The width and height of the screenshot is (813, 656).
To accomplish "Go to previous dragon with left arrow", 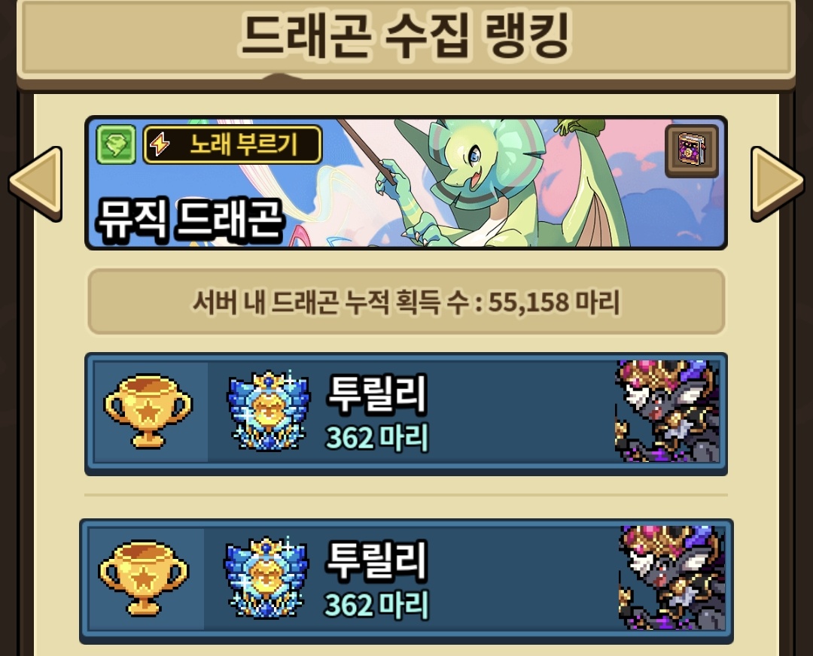I will tap(35, 184).
